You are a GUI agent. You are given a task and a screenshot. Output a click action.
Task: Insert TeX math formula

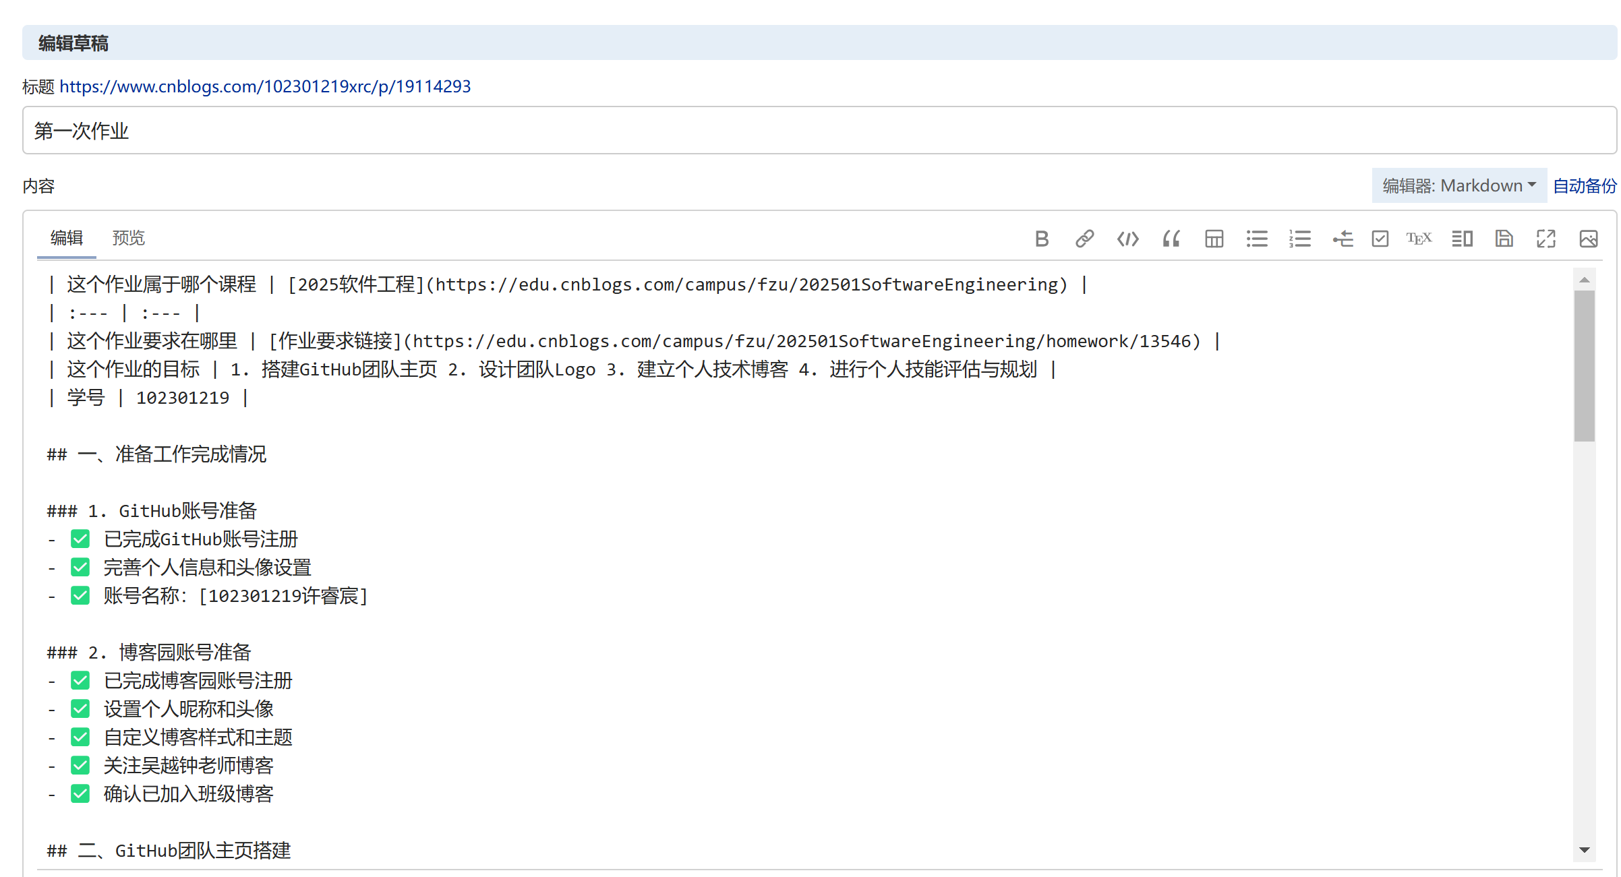pyautogui.click(x=1419, y=239)
